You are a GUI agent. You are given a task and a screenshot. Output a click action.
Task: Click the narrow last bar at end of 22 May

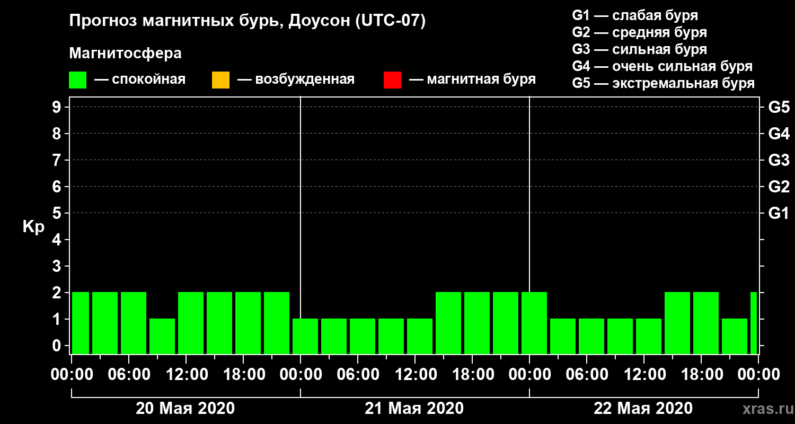(x=754, y=323)
